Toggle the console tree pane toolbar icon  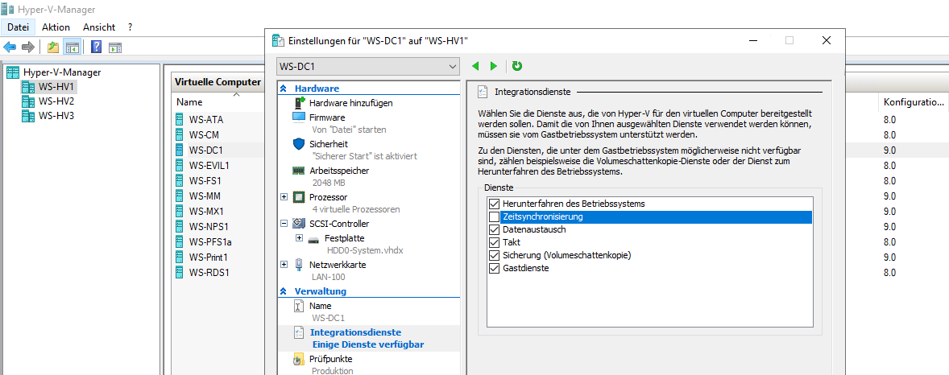click(72, 47)
